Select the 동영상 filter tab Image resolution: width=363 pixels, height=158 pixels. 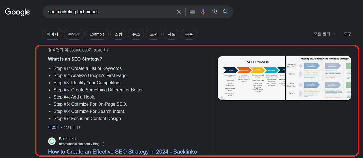click(x=74, y=34)
